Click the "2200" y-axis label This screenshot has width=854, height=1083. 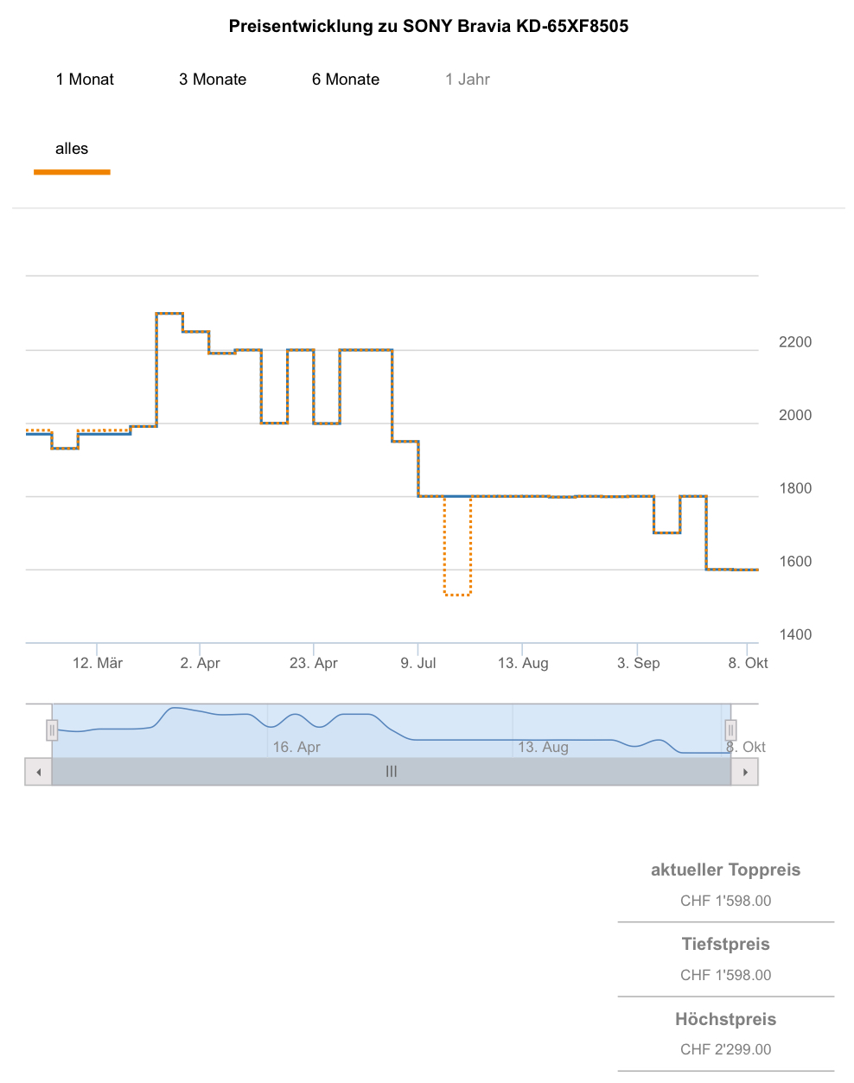pyautogui.click(x=795, y=342)
